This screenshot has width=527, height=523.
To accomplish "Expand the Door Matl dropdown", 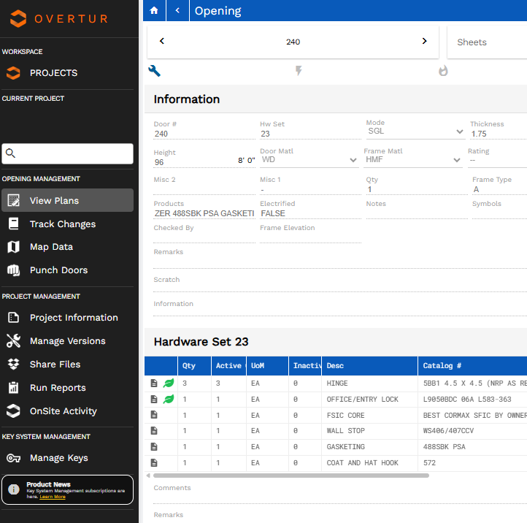I will 353,160.
